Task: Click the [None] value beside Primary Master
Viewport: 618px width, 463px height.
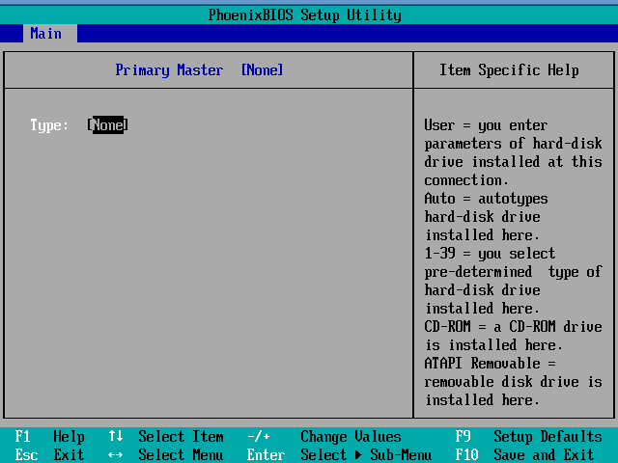Action: click(262, 70)
